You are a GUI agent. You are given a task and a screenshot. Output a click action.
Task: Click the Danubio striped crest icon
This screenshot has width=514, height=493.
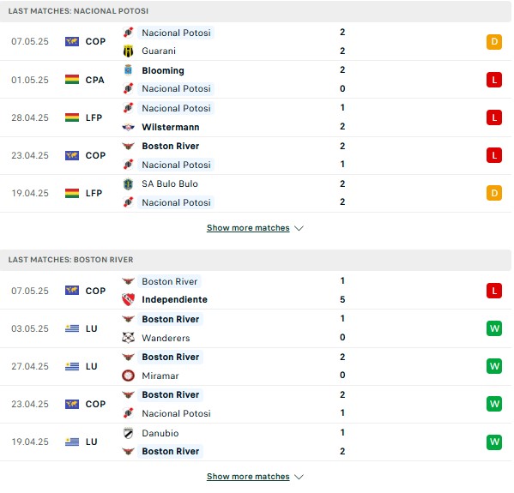coord(128,433)
